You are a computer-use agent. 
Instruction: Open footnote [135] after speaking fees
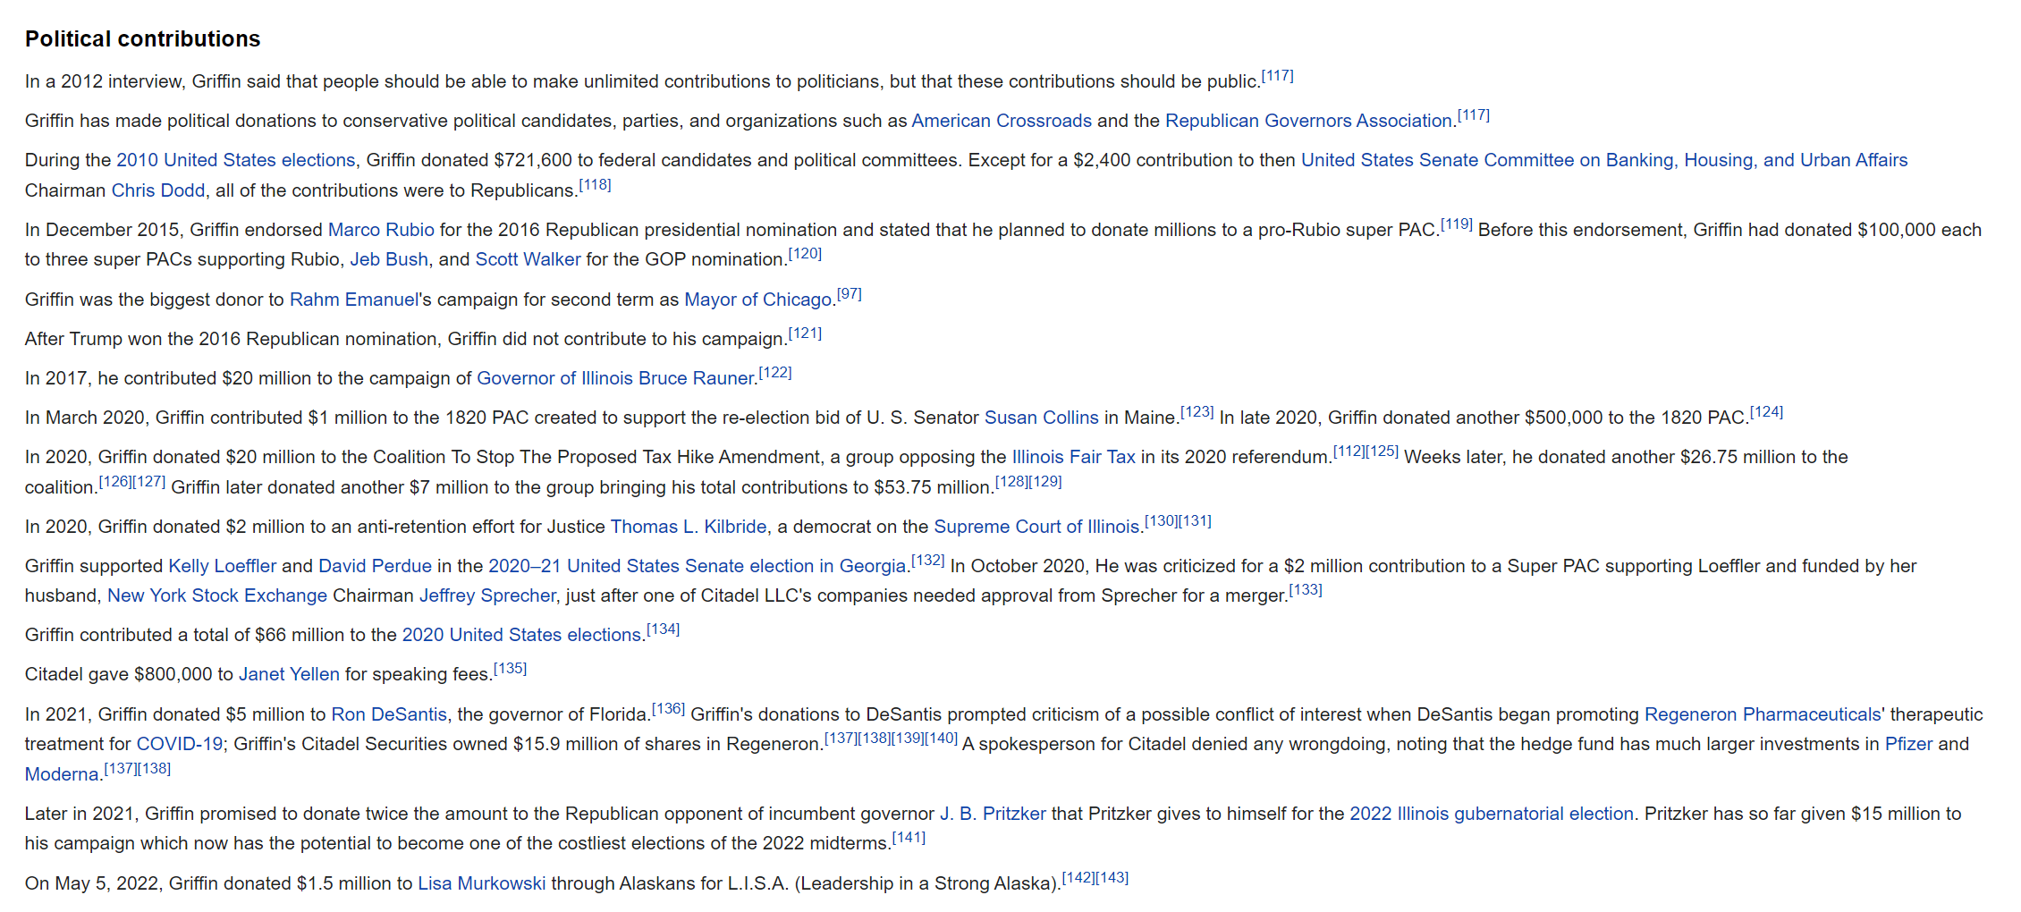(x=511, y=669)
